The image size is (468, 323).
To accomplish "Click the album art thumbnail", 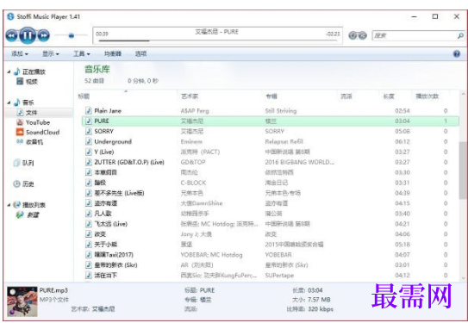I will 22,301.
